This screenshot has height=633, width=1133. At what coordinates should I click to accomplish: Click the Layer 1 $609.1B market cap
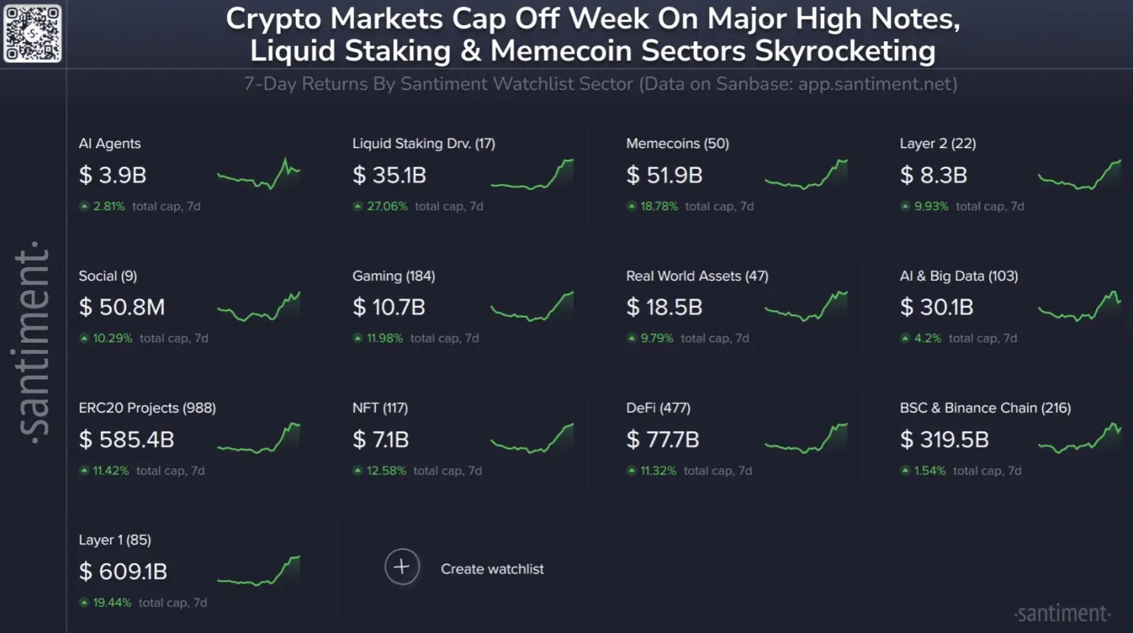coord(123,572)
